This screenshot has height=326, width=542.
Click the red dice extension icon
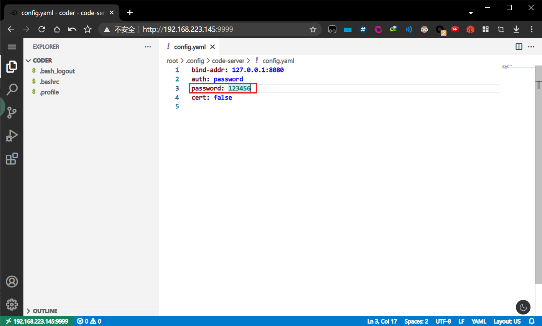(x=470, y=29)
